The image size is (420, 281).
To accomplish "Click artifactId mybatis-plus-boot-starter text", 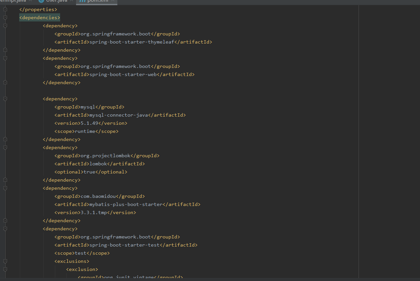I will 126,204.
